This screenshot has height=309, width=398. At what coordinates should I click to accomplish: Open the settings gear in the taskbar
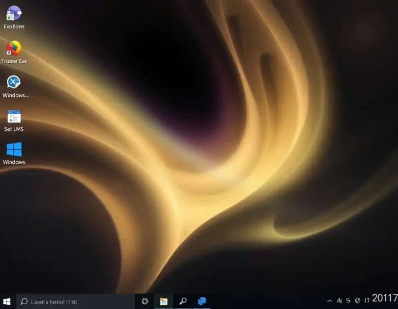coord(144,301)
